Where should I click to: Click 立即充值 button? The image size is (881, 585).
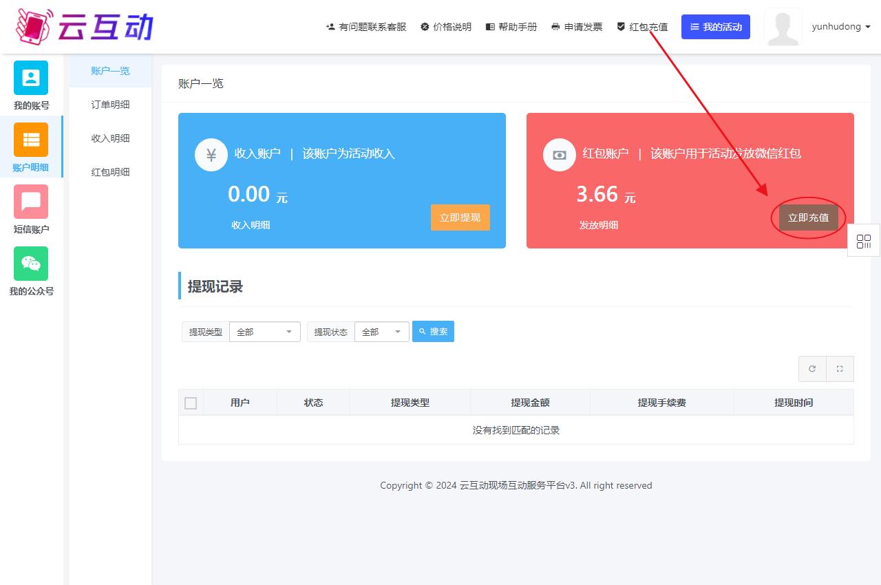[809, 217]
